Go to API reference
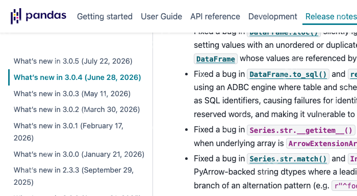 click(215, 17)
